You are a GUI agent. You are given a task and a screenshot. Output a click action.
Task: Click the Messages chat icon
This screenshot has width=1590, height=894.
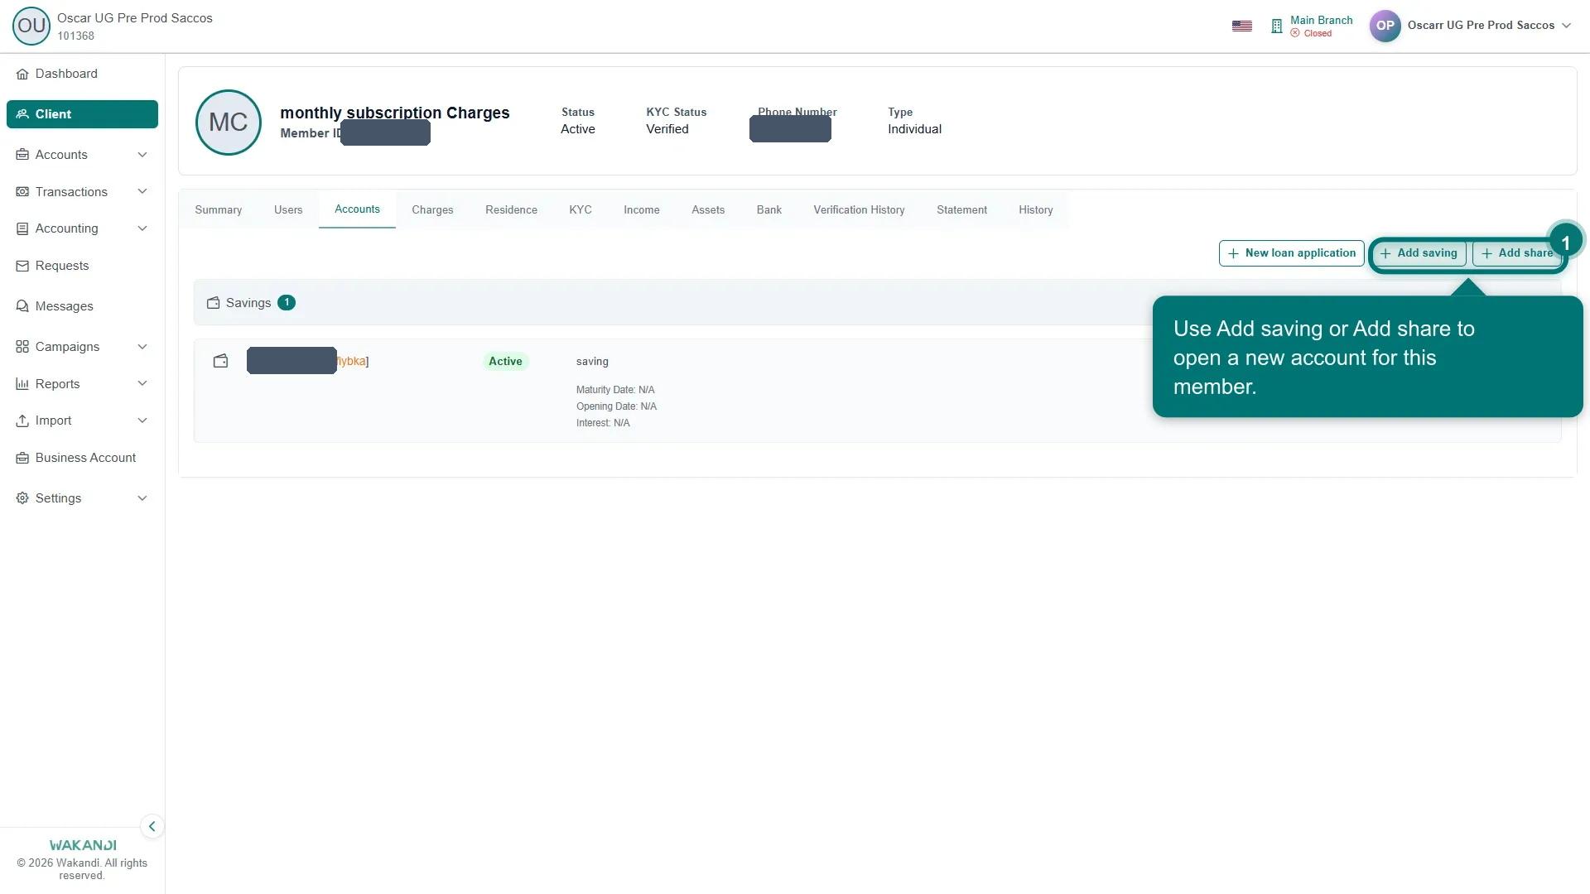click(22, 306)
